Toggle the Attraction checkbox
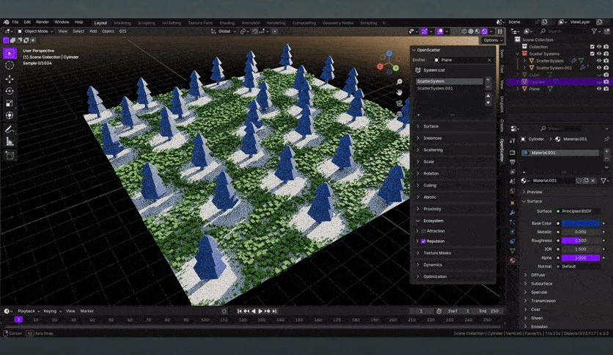613x355 pixels. coord(423,231)
